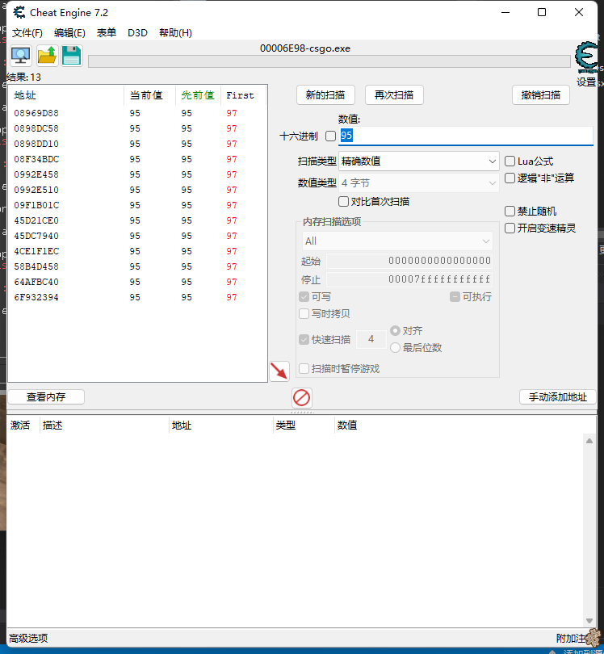Open settings via the Cheat Engine logo
This screenshot has height=654, width=604.
586,57
